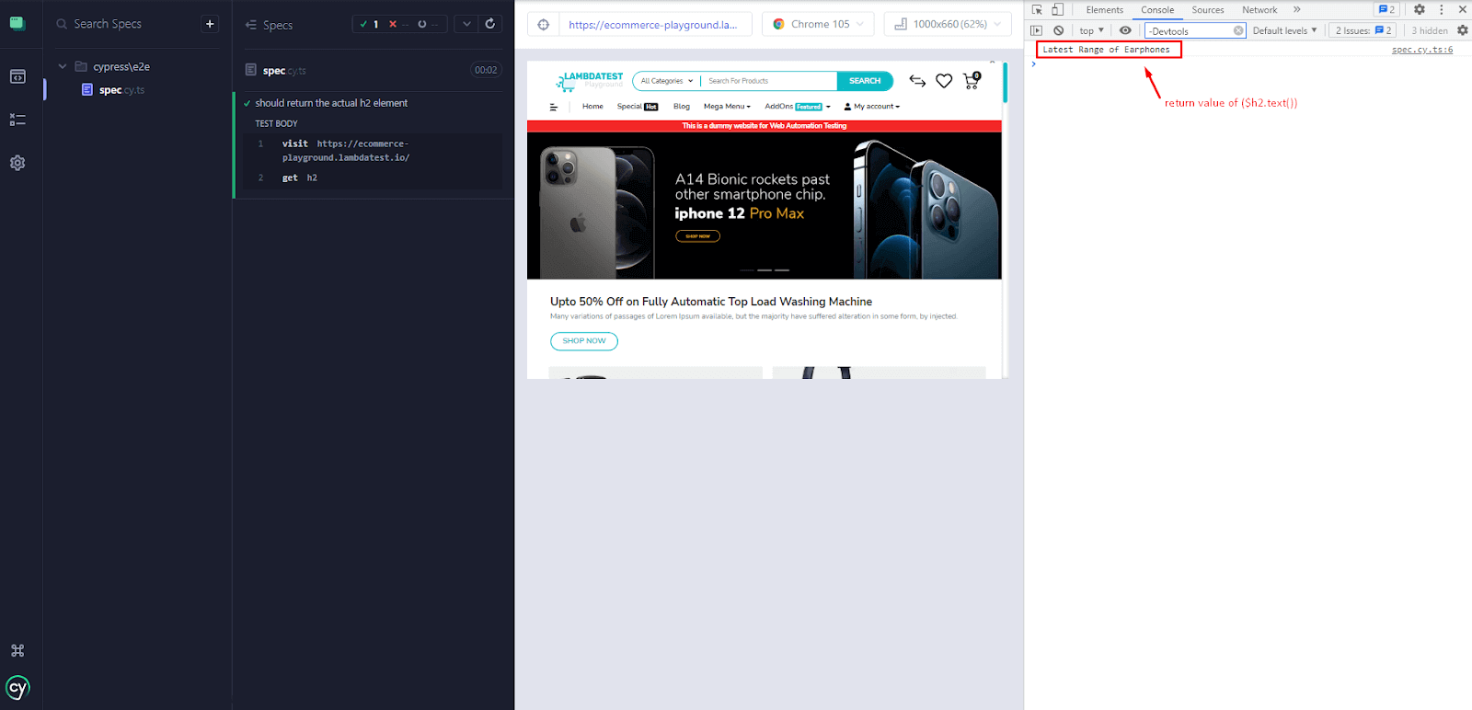1472x710 pixels.
Task: Open the Specs page in Cypress sidebar
Action: click(x=17, y=76)
